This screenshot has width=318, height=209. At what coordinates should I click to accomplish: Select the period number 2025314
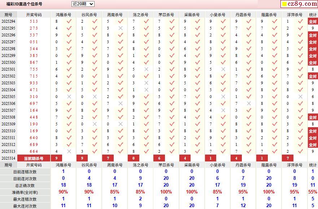(9, 158)
